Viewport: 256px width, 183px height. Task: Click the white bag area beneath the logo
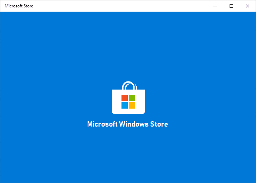128,111
